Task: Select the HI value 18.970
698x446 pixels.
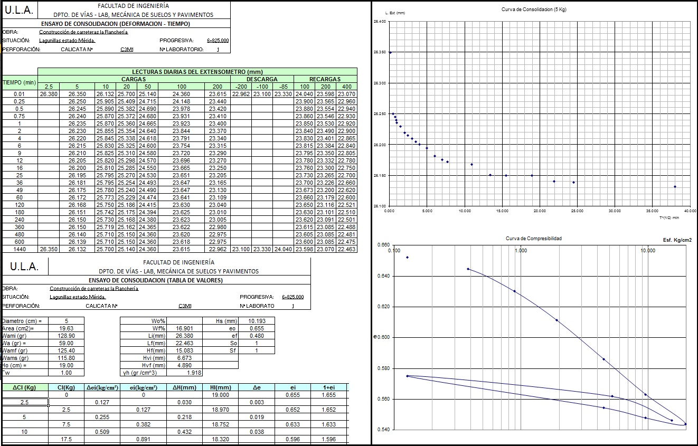Action: pos(221,410)
